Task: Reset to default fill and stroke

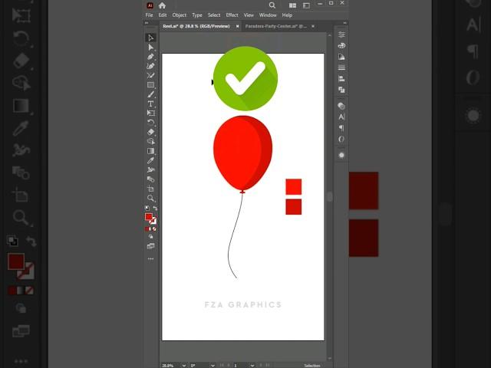Action: 147,208
